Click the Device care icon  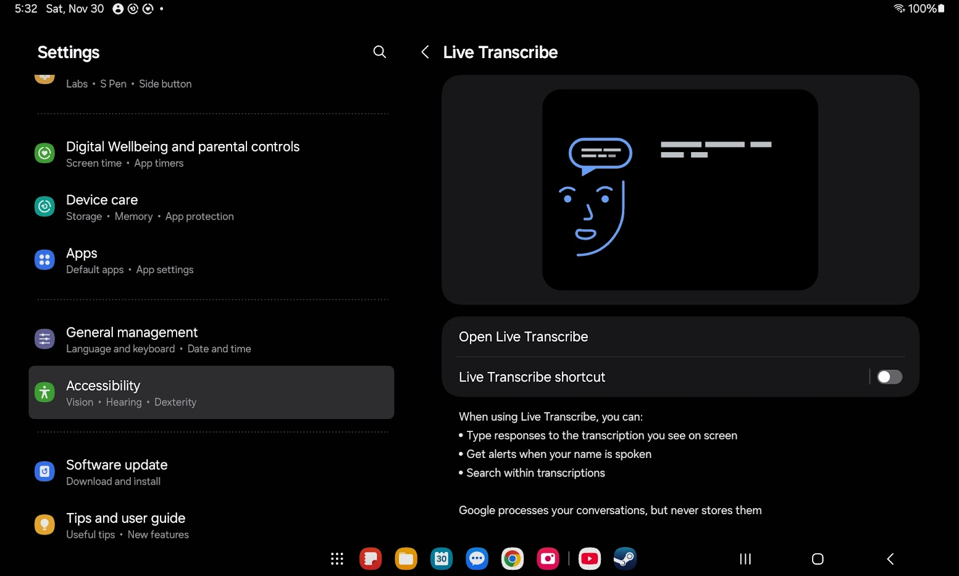pyautogui.click(x=44, y=206)
